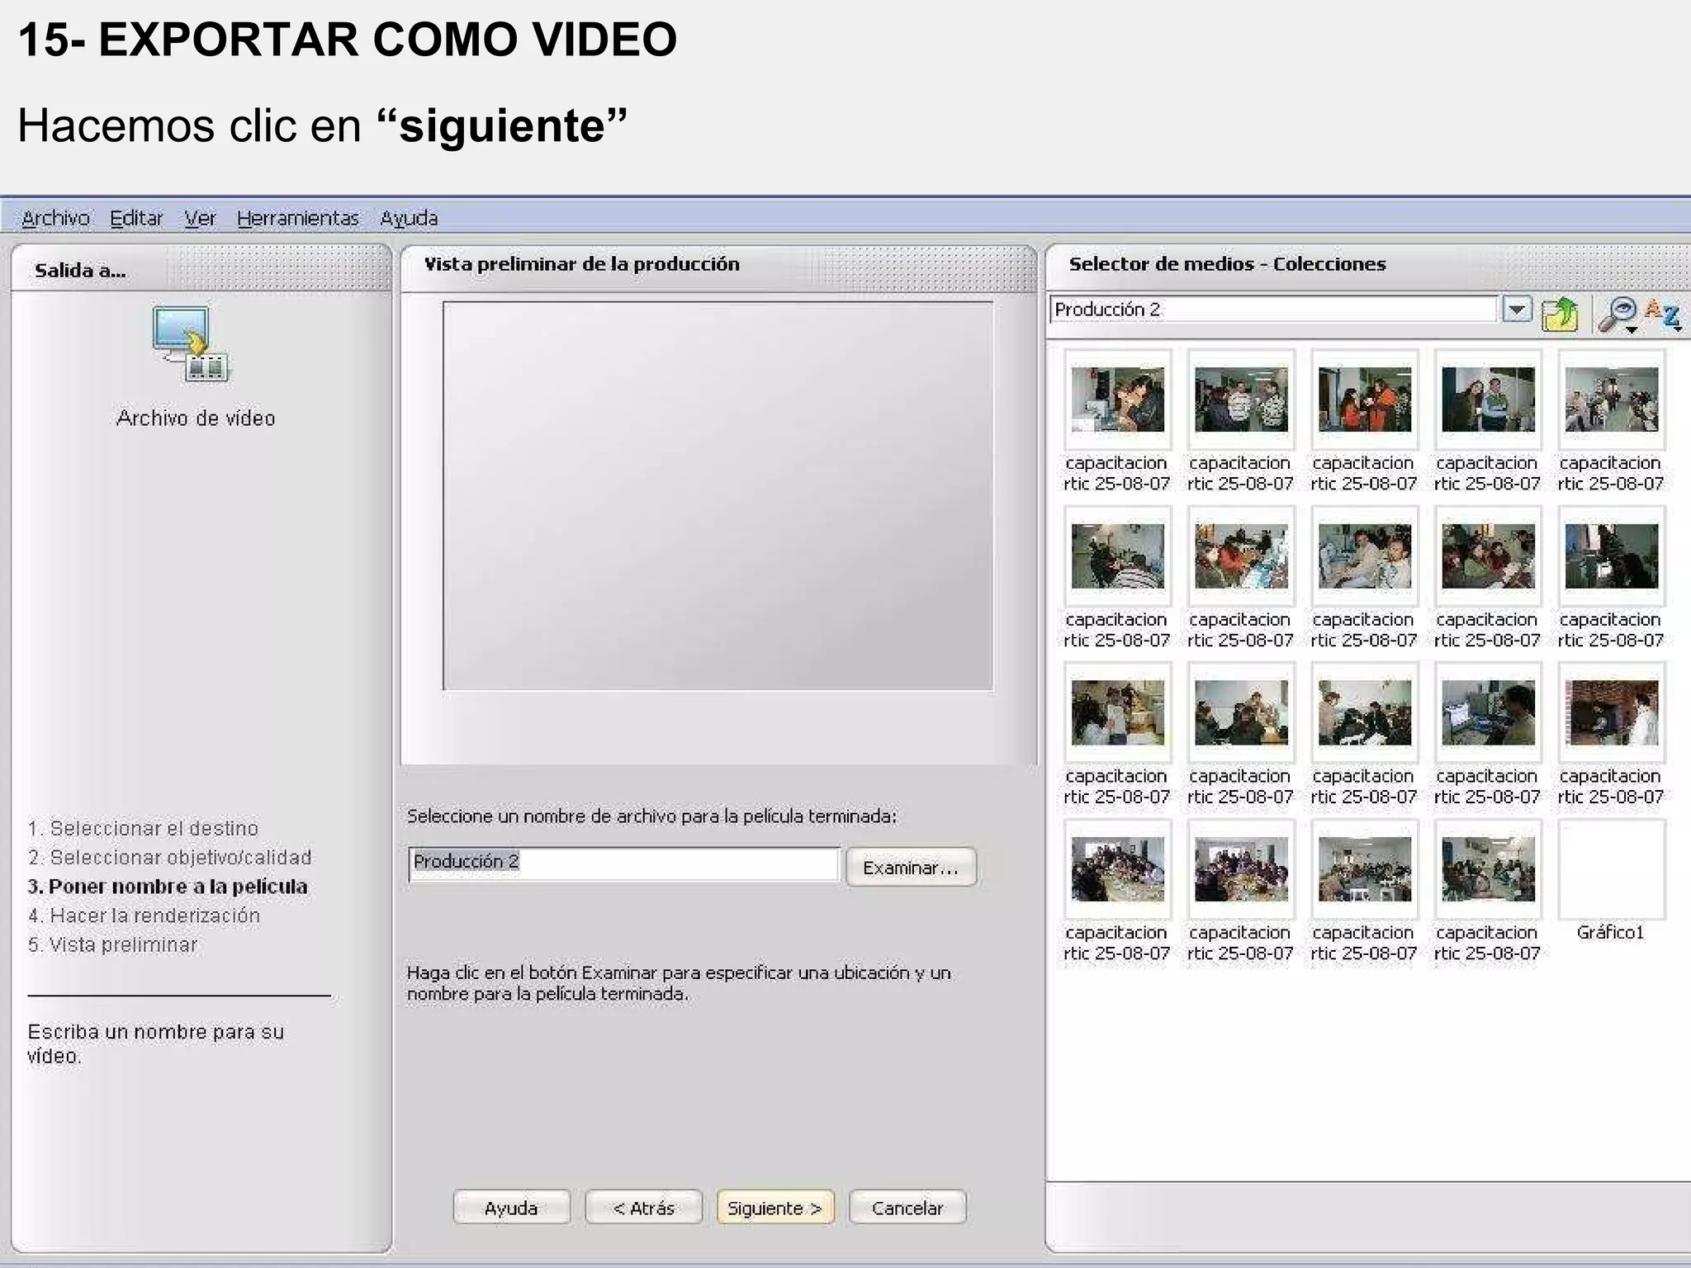The image size is (1691, 1268).
Task: Click the Ayuda button at bottom
Action: click(511, 1207)
